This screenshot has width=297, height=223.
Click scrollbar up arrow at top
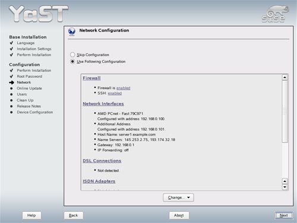pyautogui.click(x=285, y=77)
